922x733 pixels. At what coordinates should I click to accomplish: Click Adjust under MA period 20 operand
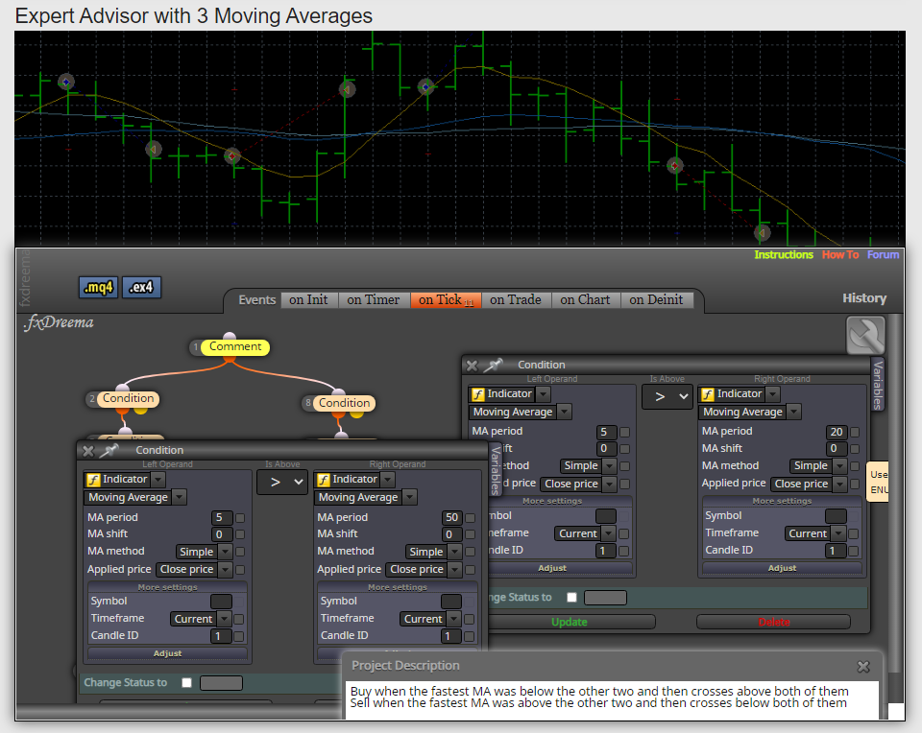[782, 568]
